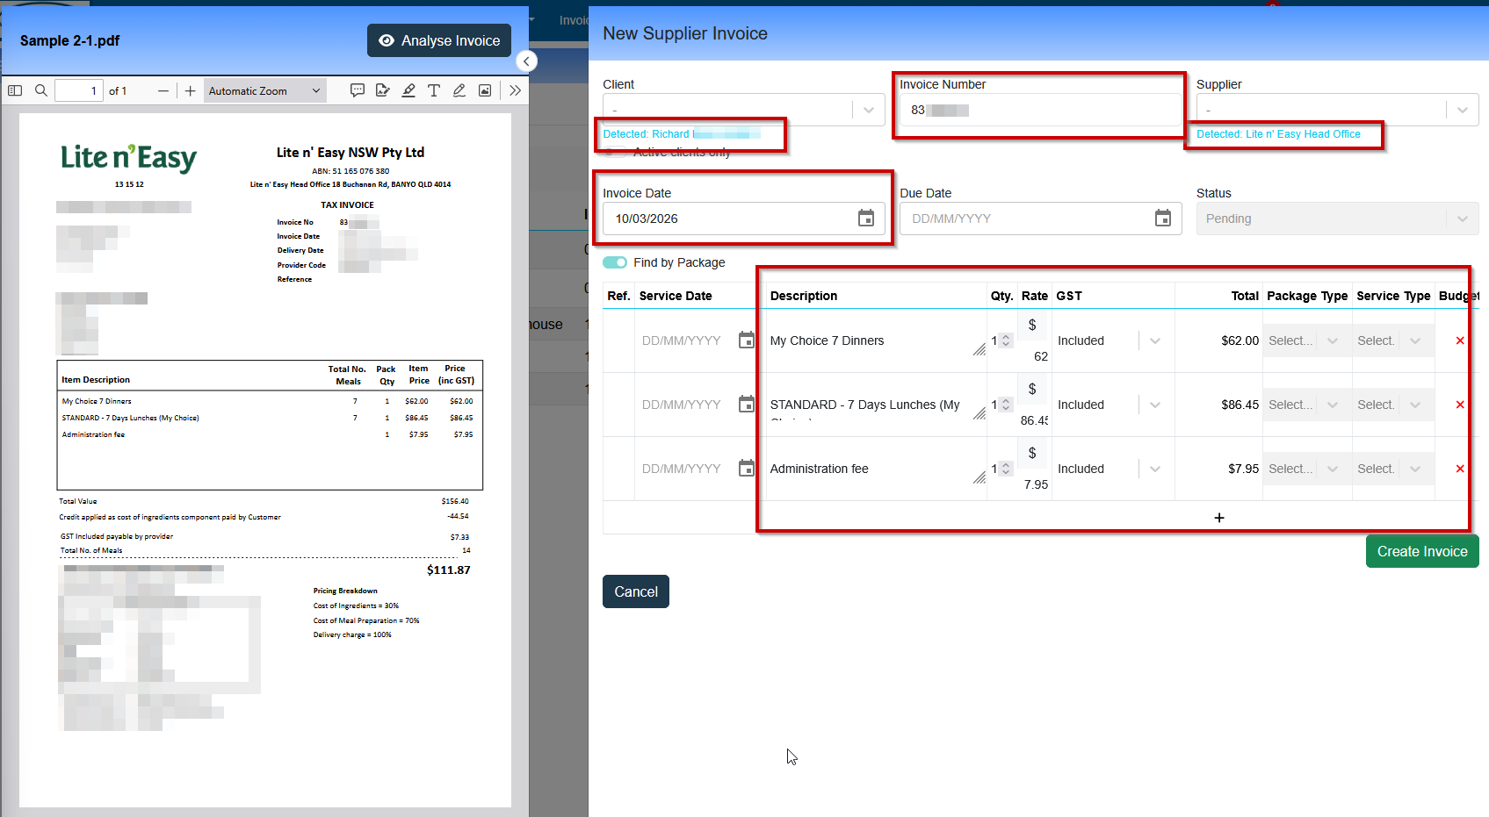Click the $111.87 total in the PDF
This screenshot has width=1489, height=817.
click(x=448, y=570)
